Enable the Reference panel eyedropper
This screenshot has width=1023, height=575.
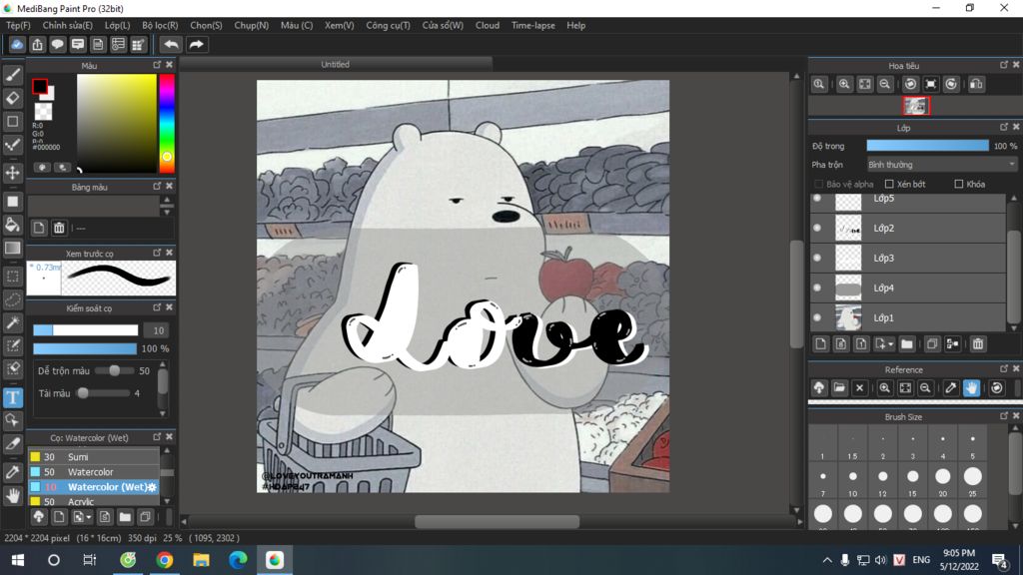951,388
